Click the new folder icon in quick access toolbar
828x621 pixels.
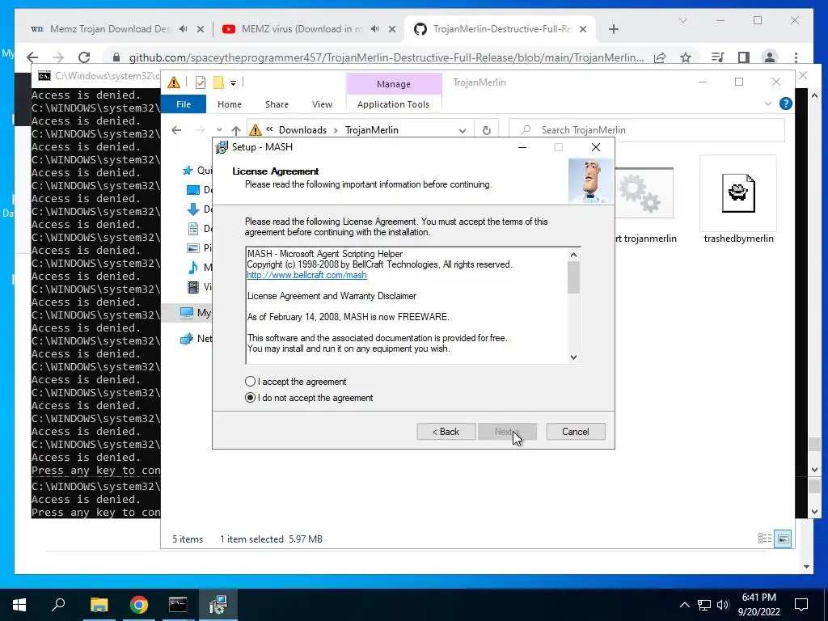point(218,82)
